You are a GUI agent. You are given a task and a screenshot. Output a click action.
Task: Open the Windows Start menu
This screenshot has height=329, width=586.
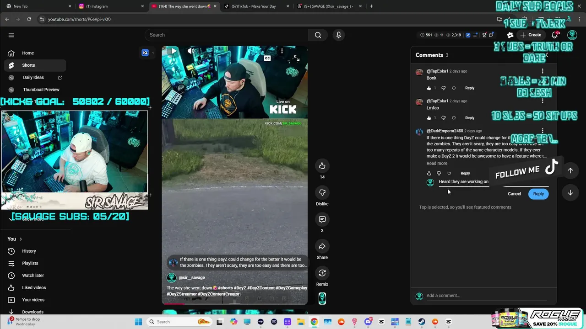(138, 322)
